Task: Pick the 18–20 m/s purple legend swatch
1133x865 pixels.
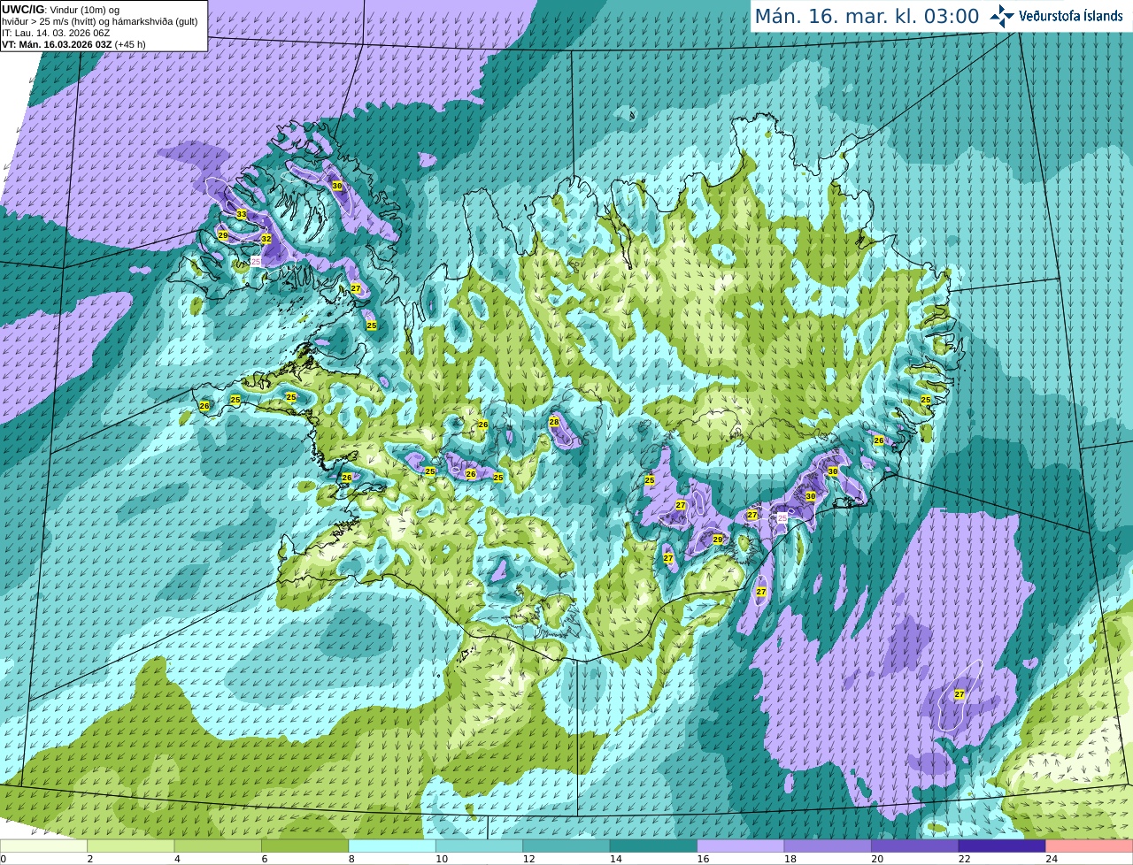Action: (x=828, y=846)
